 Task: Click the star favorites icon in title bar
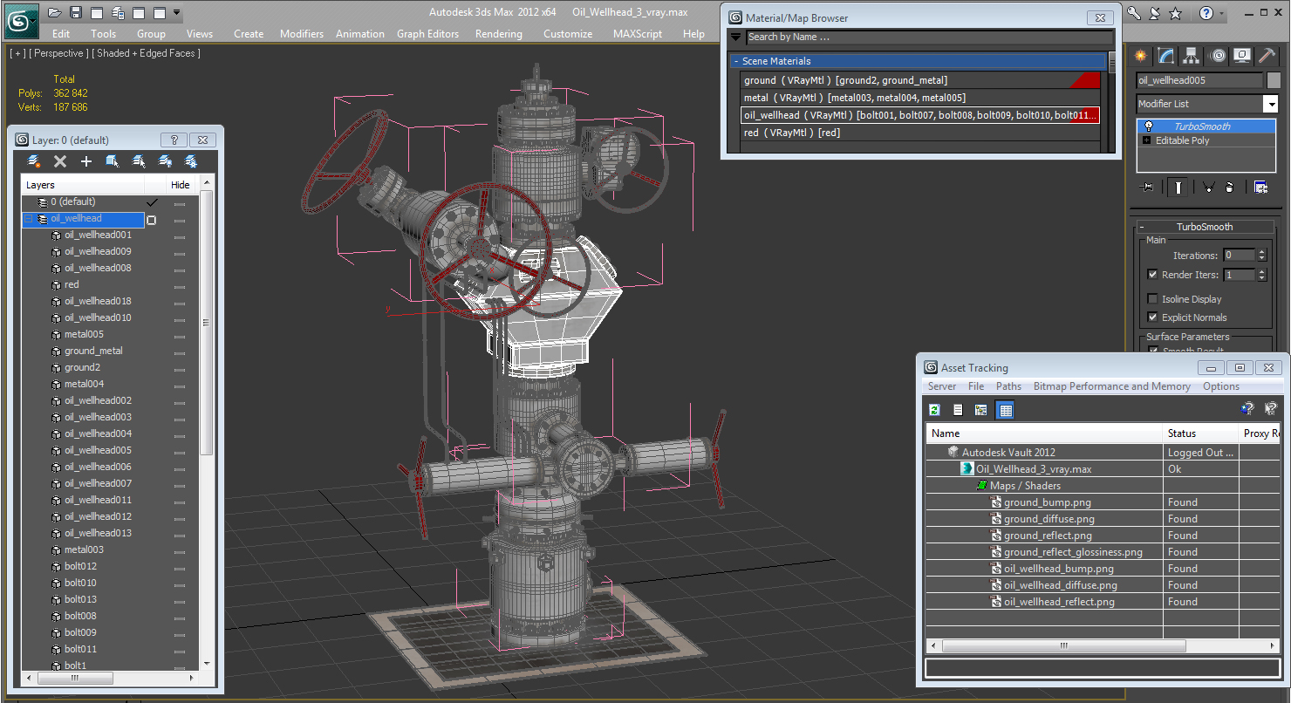coord(1175,13)
